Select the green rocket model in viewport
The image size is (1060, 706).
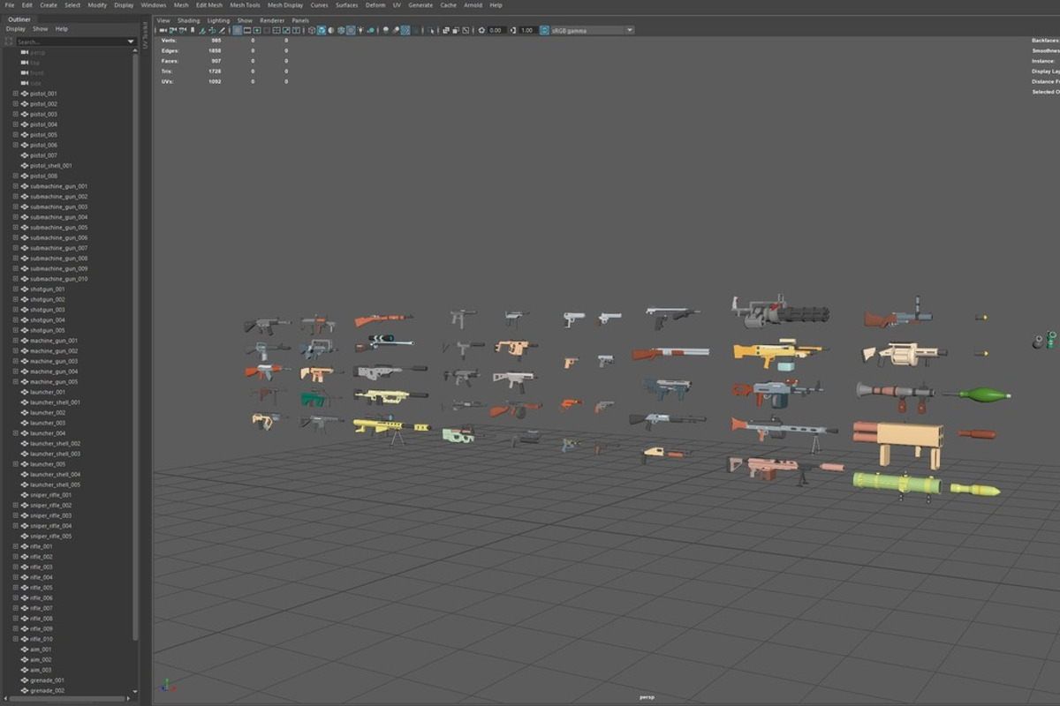pyautogui.click(x=977, y=395)
